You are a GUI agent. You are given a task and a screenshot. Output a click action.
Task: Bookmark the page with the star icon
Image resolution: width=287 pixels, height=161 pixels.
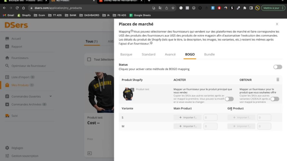(173, 8)
